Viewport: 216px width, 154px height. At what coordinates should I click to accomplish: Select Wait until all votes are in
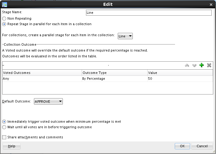4,127
